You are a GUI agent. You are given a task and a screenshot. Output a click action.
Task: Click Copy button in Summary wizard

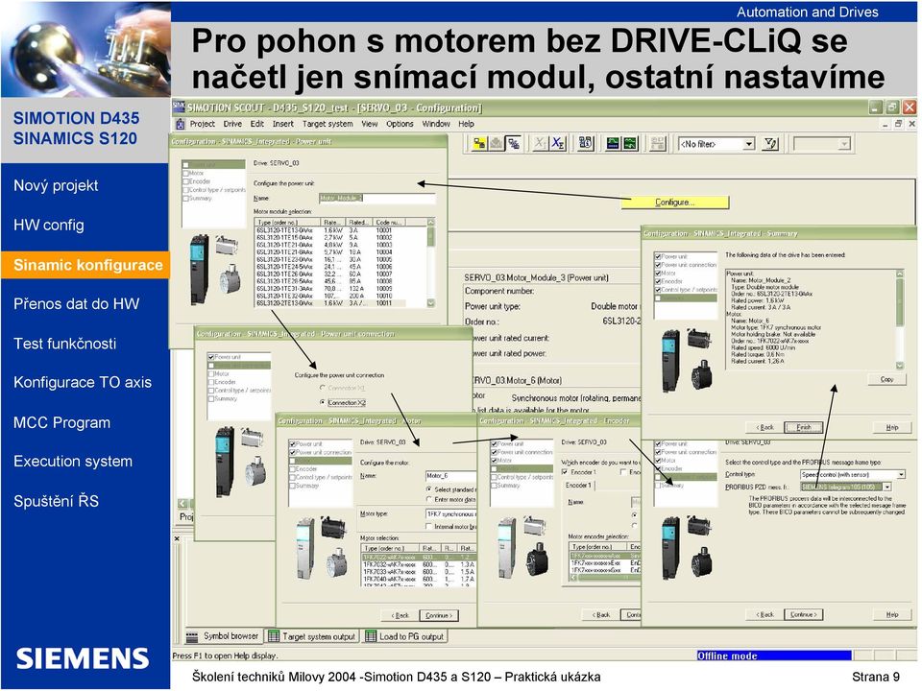886,379
